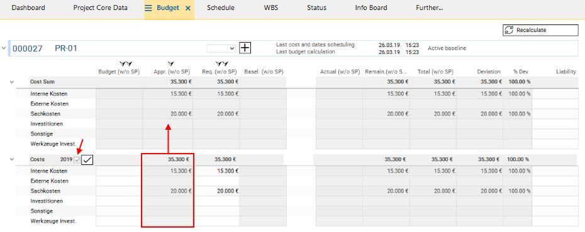The width and height of the screenshot is (585, 232).
Task: Click the Remain.(w/o S... column header
Action: click(x=386, y=71)
